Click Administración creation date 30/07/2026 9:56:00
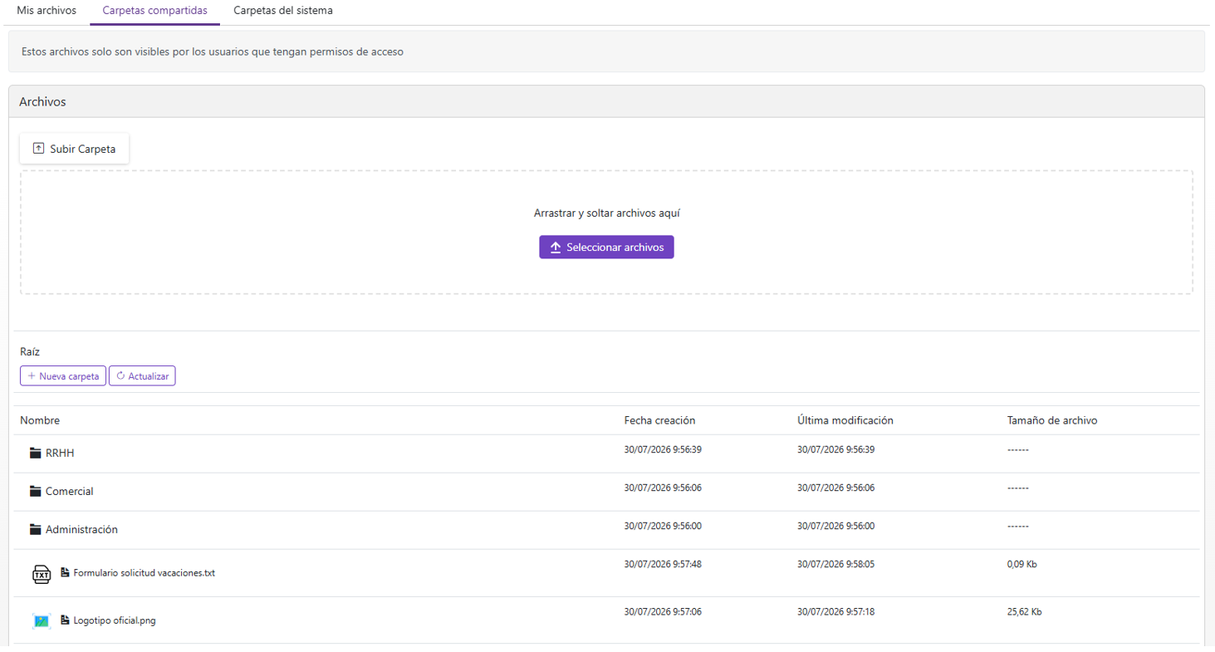The width and height of the screenshot is (1215, 652). pos(663,526)
